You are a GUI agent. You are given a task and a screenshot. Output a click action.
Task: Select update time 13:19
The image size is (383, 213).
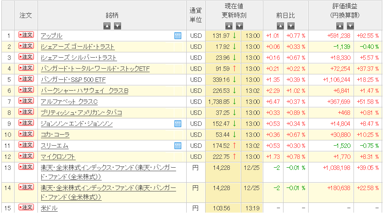(x=252, y=208)
